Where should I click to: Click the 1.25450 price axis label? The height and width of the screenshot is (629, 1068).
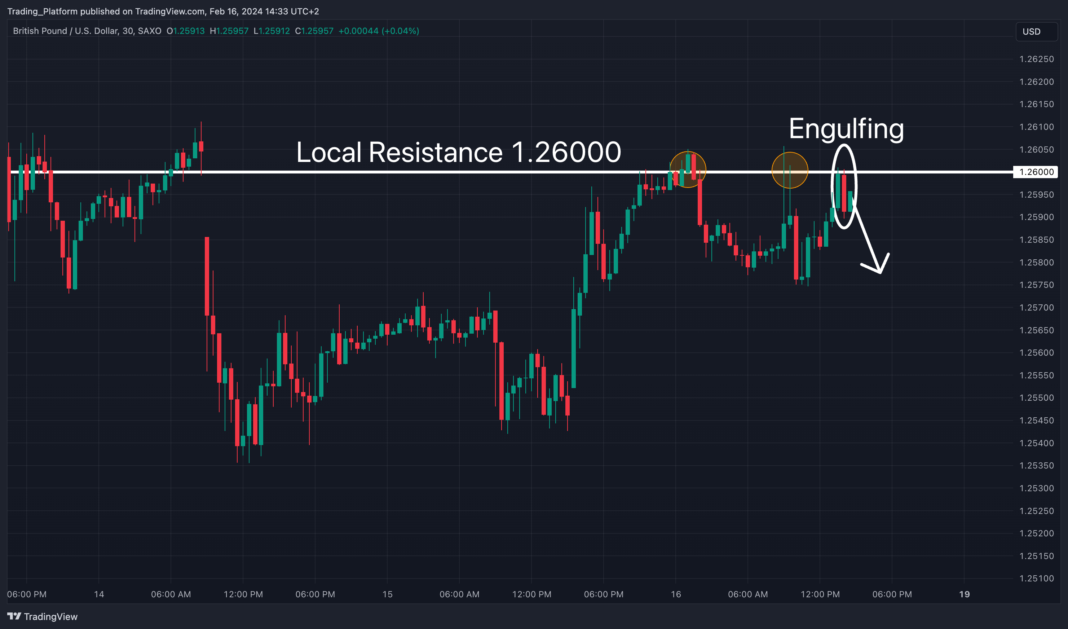(x=1036, y=421)
